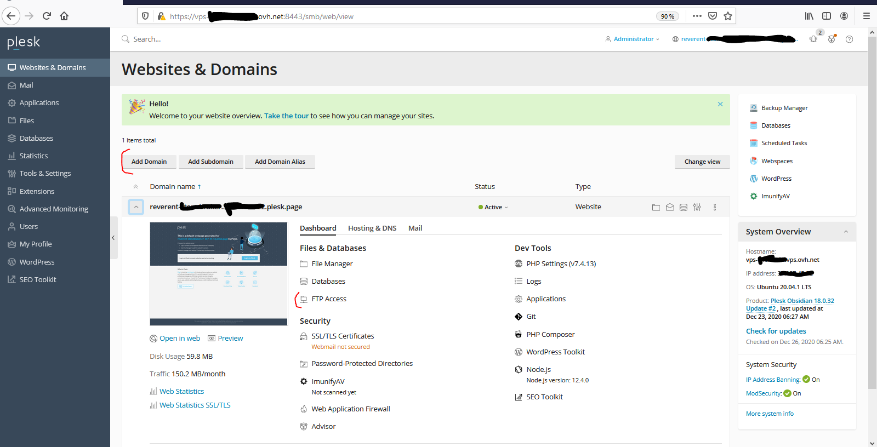
Task: Collapse the System Overview panel
Action: (846, 232)
